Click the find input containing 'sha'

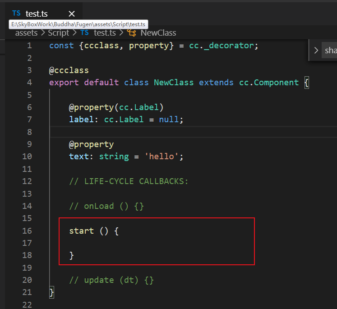[329, 50]
